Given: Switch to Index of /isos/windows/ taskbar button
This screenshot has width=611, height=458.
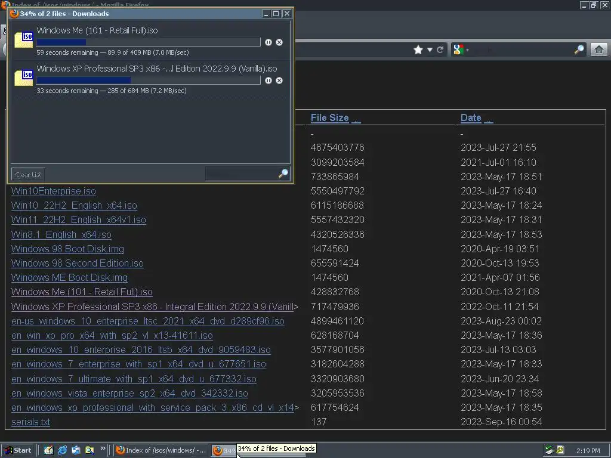Looking at the screenshot, I should coord(162,450).
